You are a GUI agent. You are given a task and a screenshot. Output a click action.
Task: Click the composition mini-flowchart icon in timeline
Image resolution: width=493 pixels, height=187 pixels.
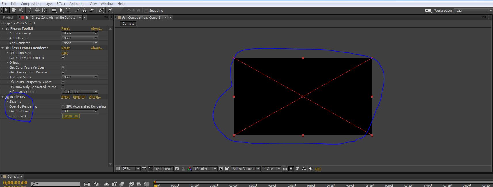point(86,184)
